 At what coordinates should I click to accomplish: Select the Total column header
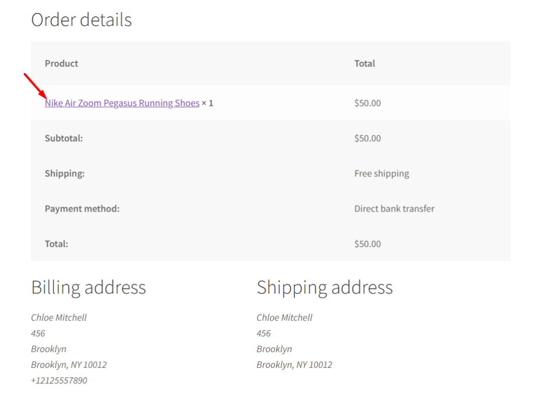point(364,63)
